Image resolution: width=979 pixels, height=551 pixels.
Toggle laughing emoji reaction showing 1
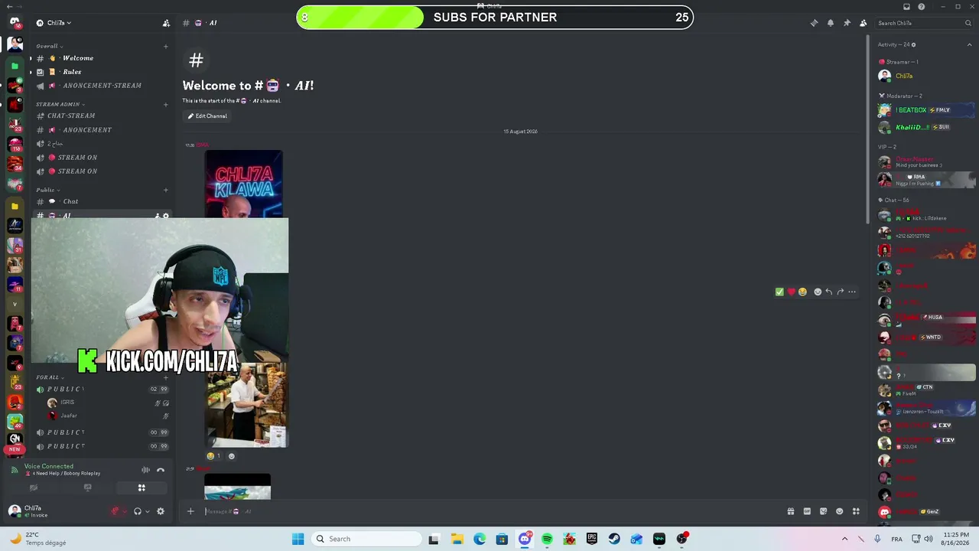(x=213, y=456)
